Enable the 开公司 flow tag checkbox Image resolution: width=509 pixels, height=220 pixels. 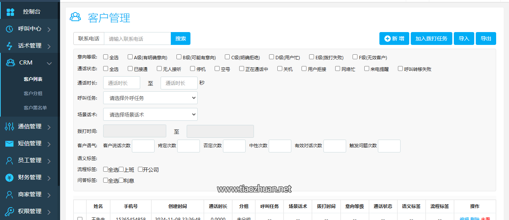pos(140,169)
